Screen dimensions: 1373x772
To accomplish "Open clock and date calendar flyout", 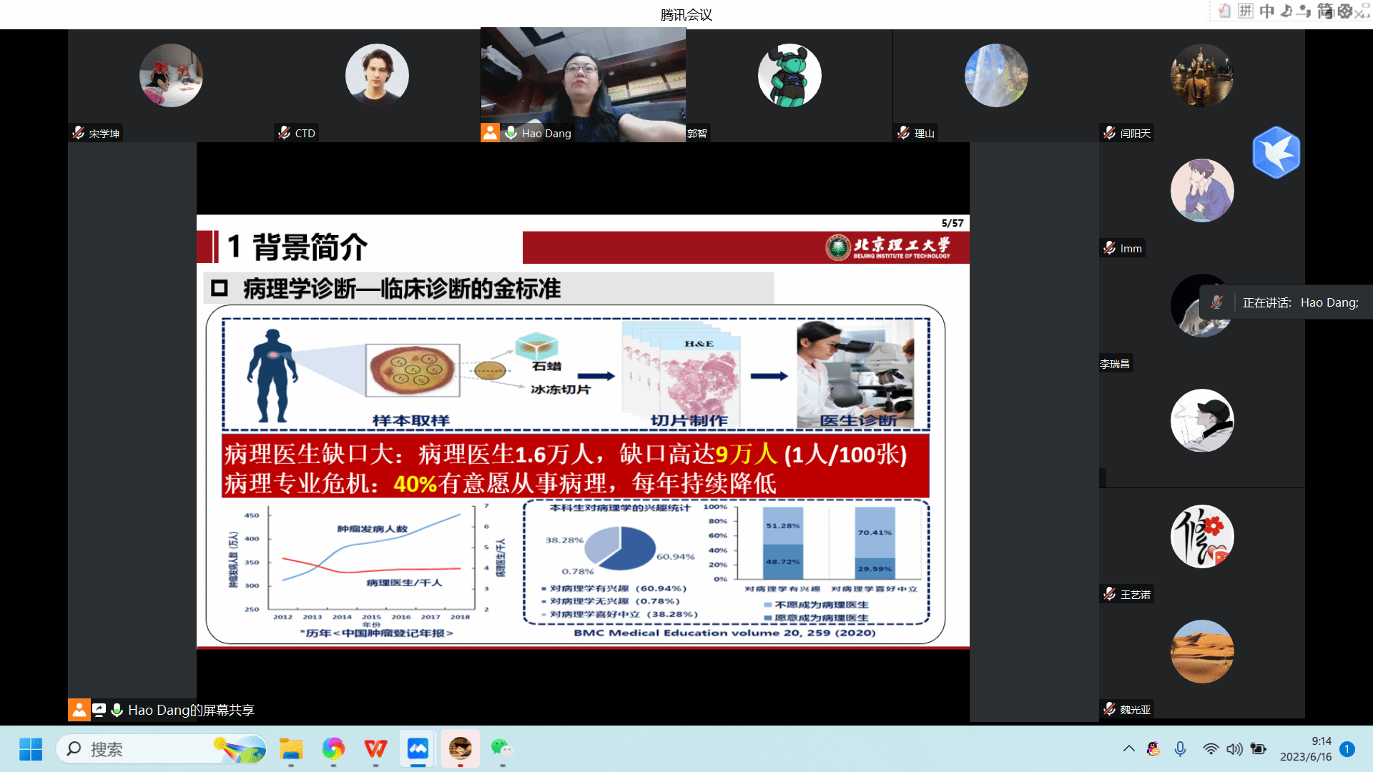I will (1306, 748).
